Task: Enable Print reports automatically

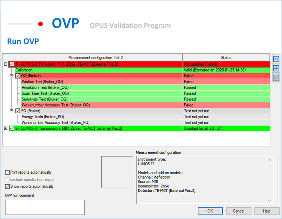Action: coord(8,172)
